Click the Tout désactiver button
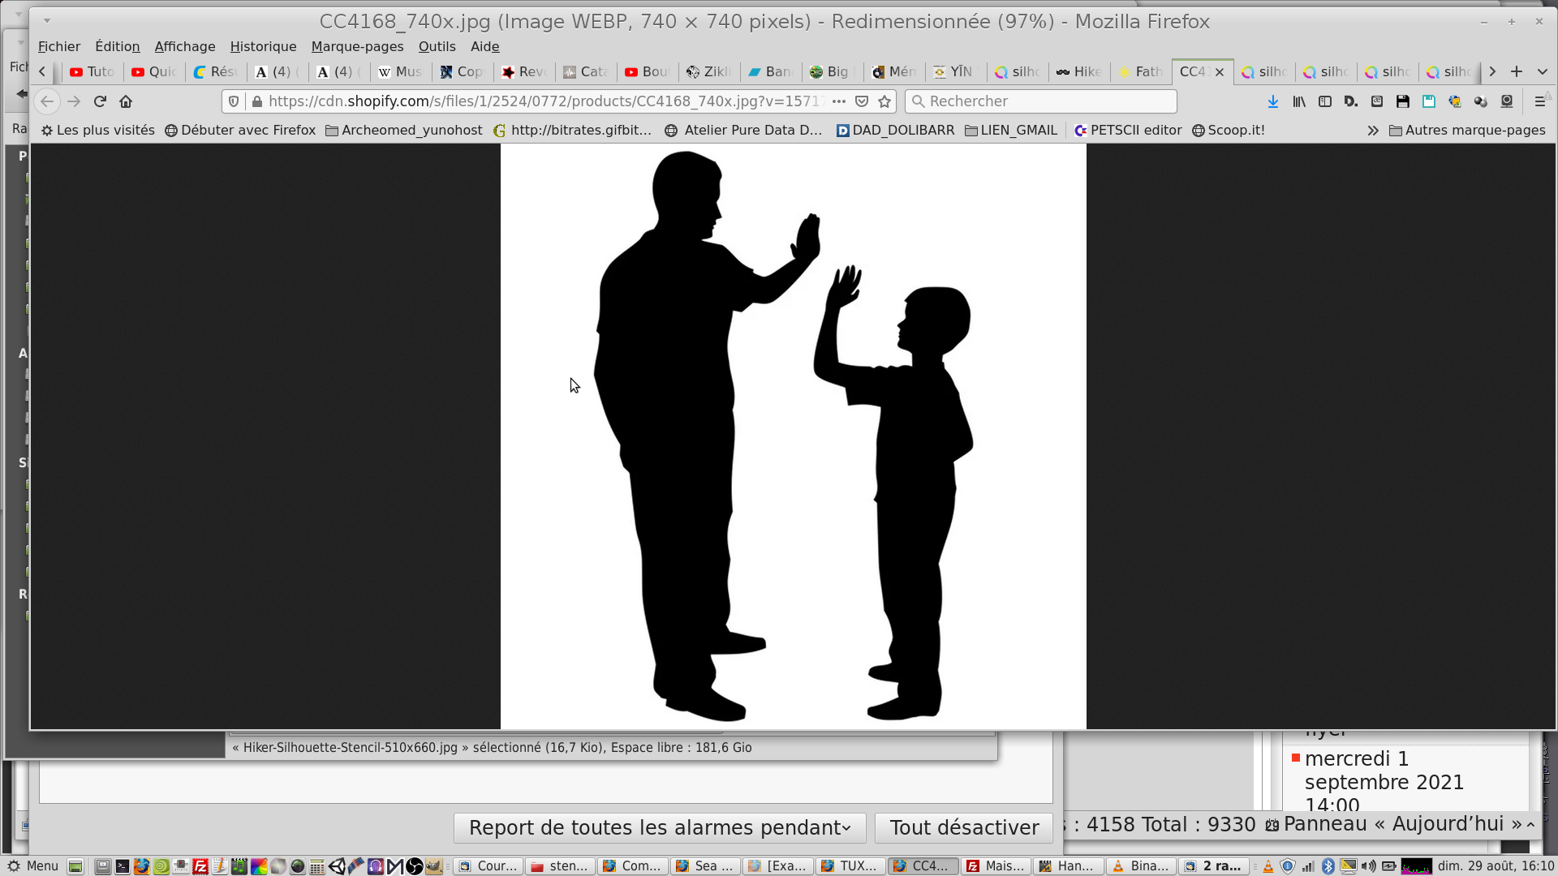The width and height of the screenshot is (1558, 876). pyautogui.click(x=963, y=827)
